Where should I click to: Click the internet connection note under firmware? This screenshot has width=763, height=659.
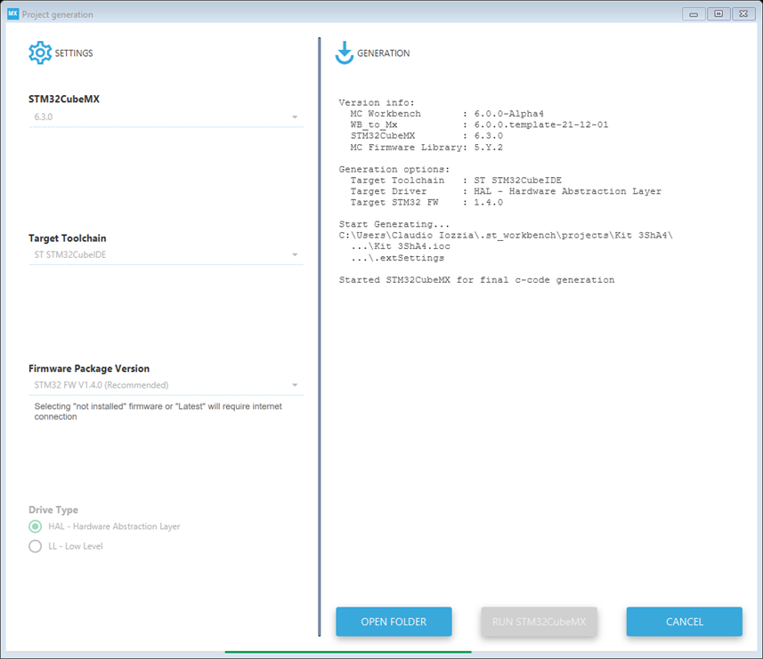tap(158, 411)
